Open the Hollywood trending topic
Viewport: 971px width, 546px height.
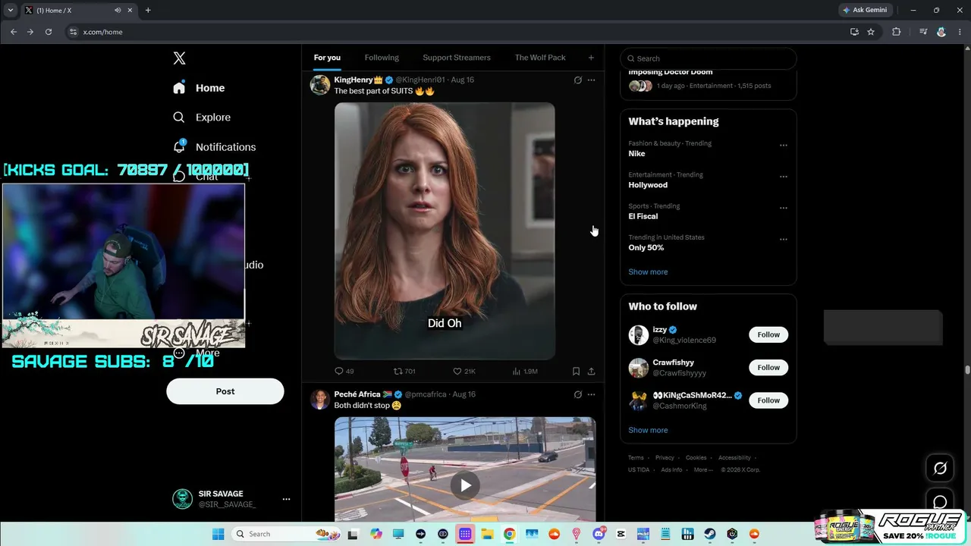[648, 185]
